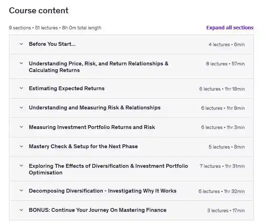
Task: Toggle chevron beside Decomposing Diversification section
Action: (x=21, y=191)
